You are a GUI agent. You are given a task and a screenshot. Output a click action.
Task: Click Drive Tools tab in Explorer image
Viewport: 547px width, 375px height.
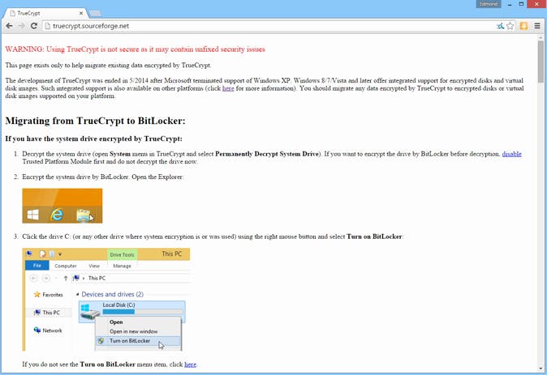pyautogui.click(x=122, y=255)
